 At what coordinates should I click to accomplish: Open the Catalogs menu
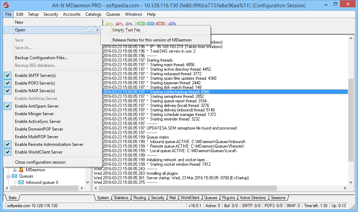coord(93,14)
